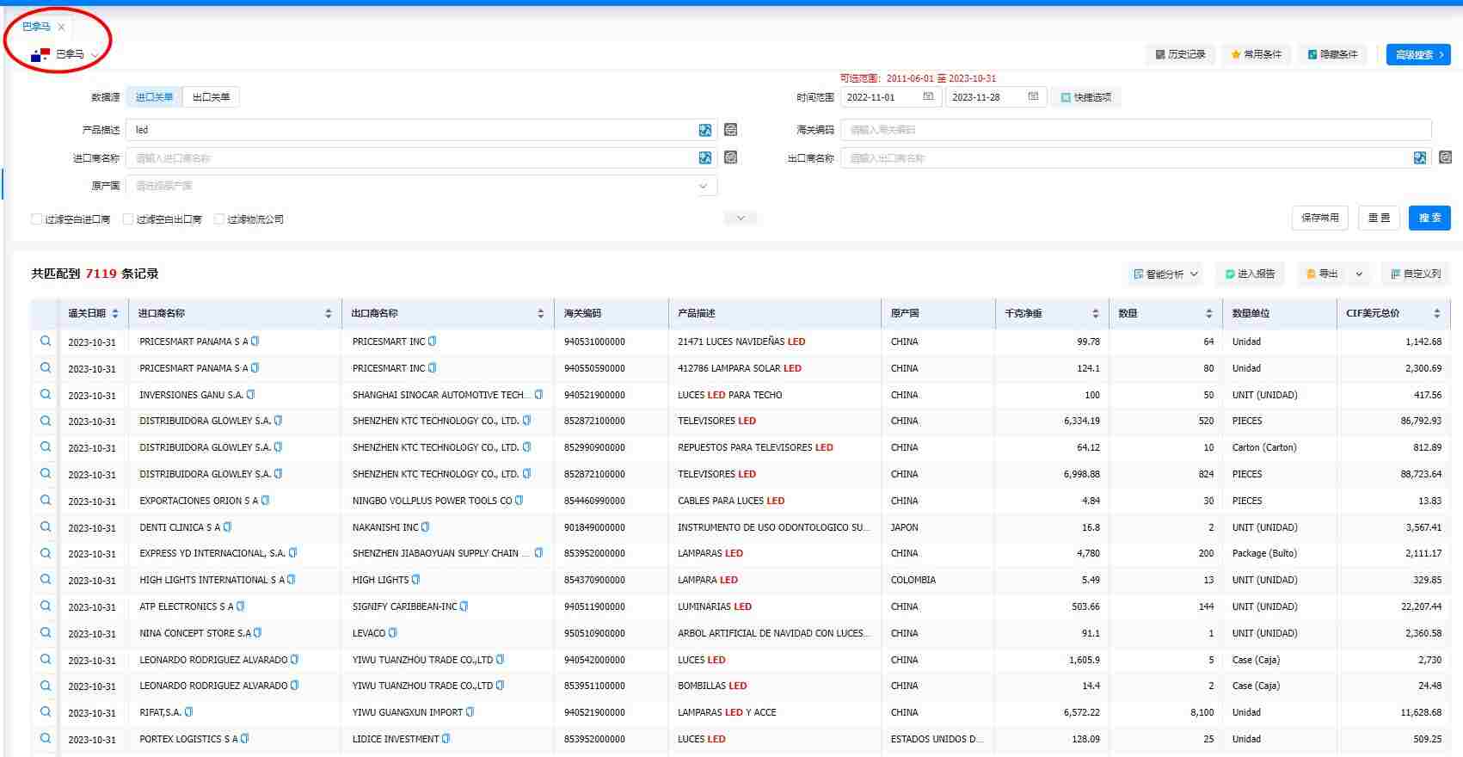Copy importer name EXPORTACIONES ORION S A
Screen dimensions: 1463x757
[x=266, y=501]
